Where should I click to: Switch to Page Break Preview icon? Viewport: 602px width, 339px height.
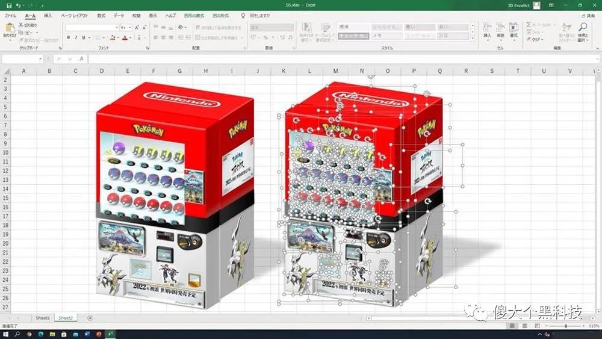tap(537, 326)
